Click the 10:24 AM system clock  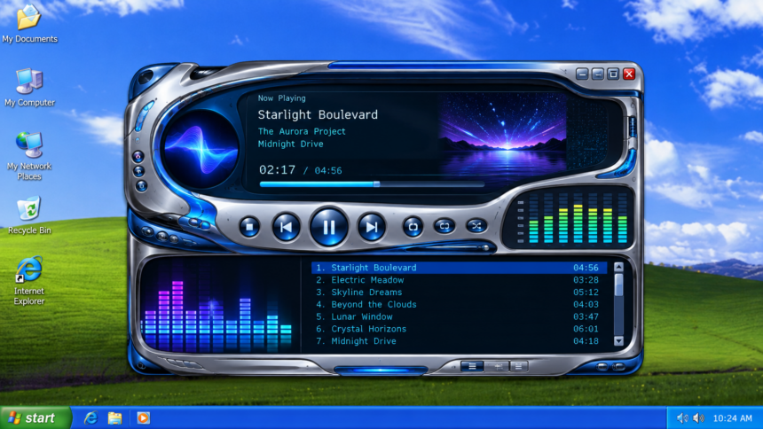[732, 418]
